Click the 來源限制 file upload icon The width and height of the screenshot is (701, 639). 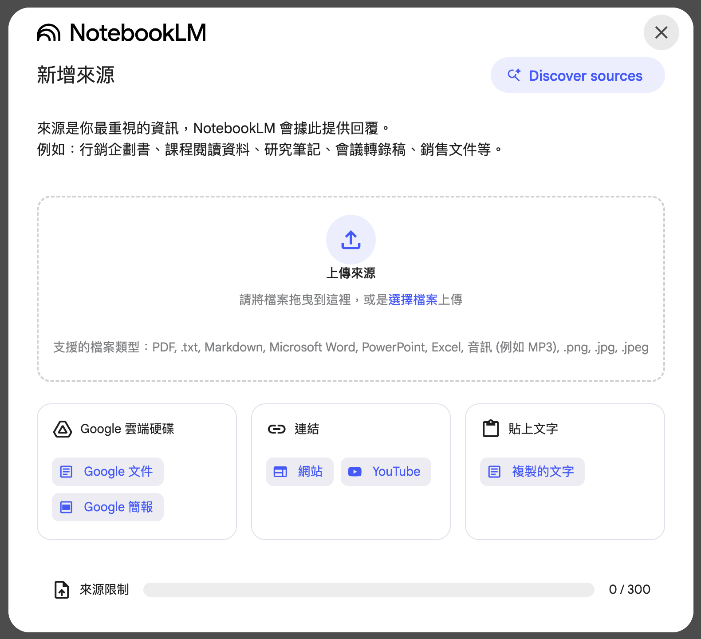(62, 590)
